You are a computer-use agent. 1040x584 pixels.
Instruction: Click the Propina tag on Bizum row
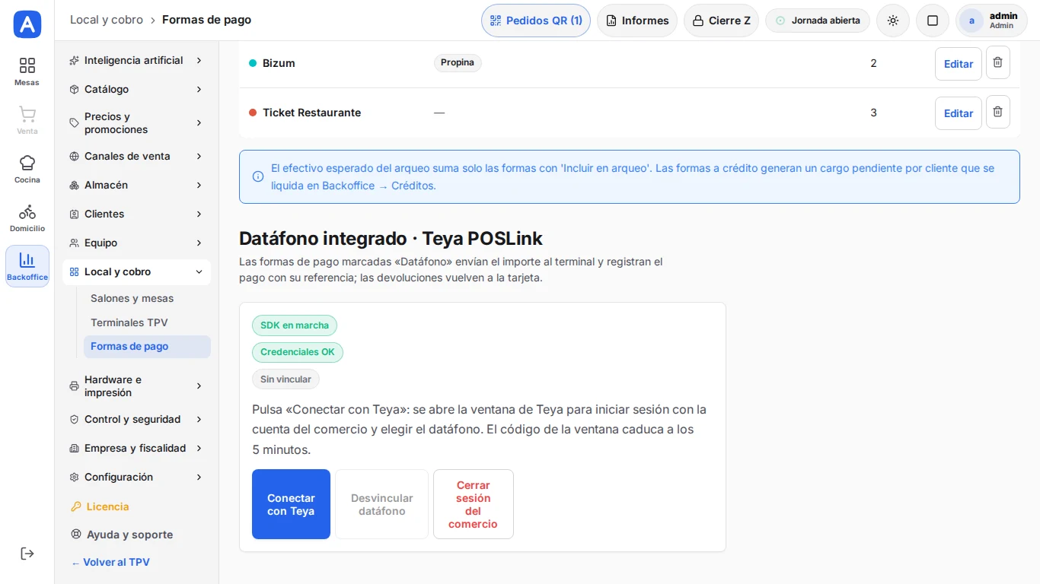tap(458, 62)
